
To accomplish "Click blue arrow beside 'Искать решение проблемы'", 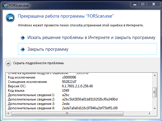I will click(23, 38).
